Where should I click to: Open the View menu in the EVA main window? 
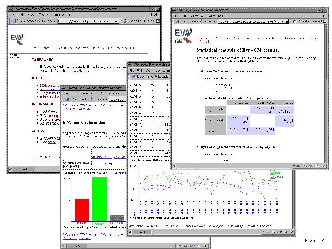click(x=31, y=15)
